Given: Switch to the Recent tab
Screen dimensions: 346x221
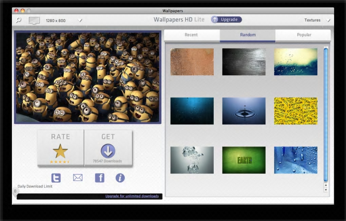Looking at the screenshot, I should 192,35.
